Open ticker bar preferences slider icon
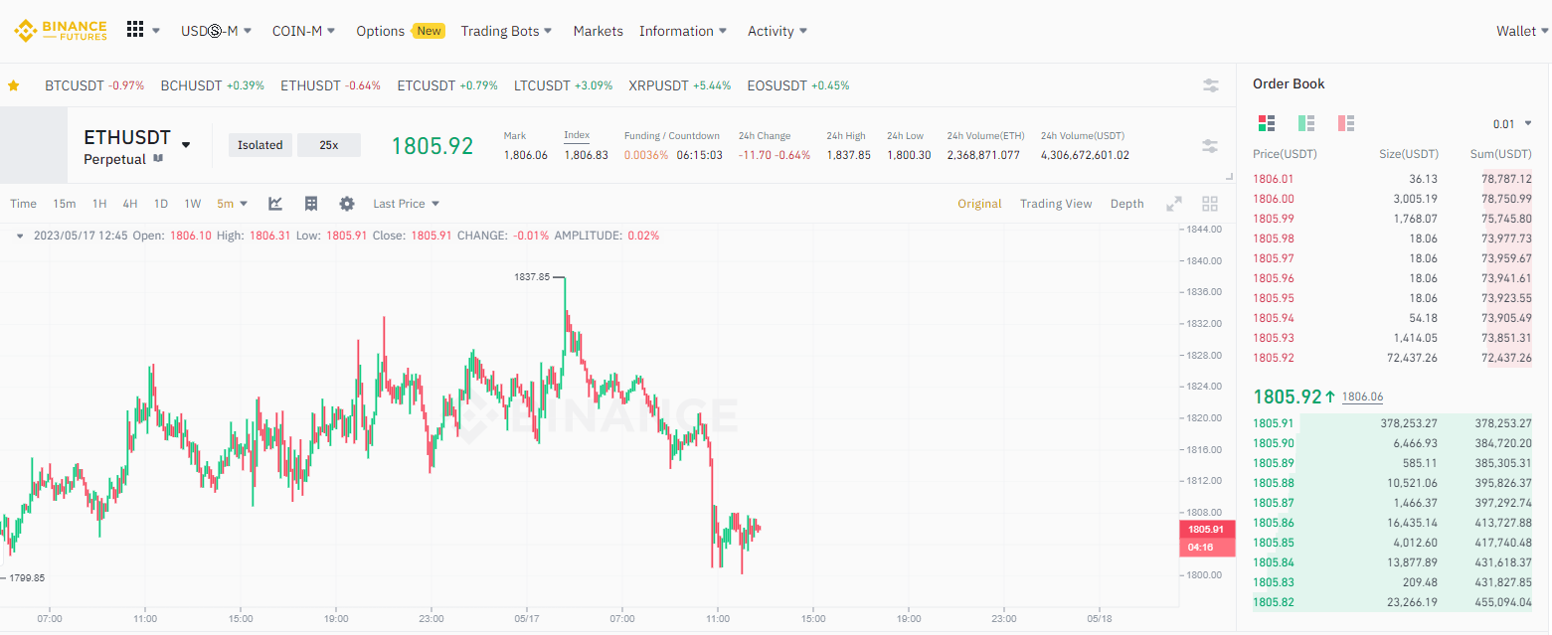This screenshot has height=635, width=1552. pos(1211,85)
